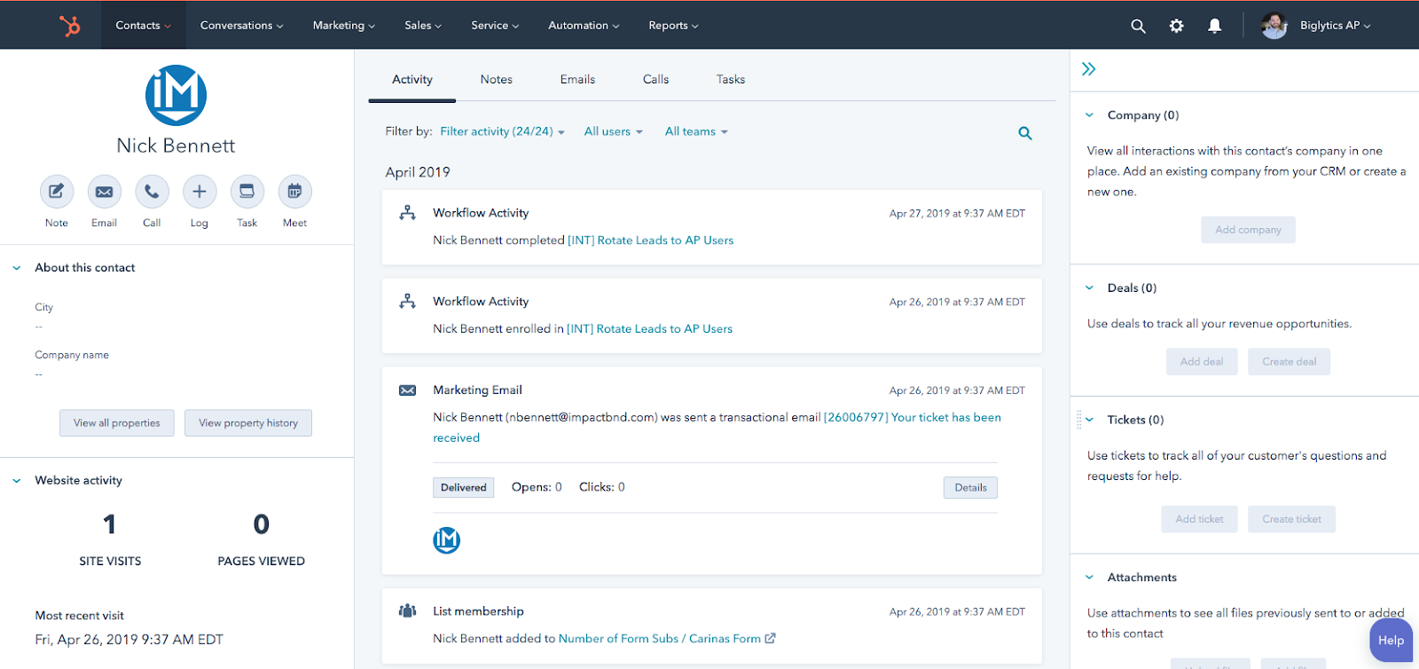
Task: Log an activity with the plus icon
Action: point(200,191)
